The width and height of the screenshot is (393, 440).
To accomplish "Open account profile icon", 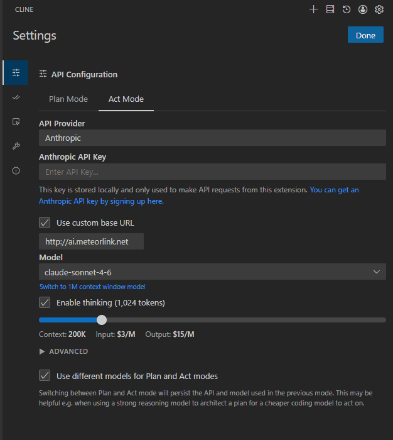I will [x=363, y=9].
